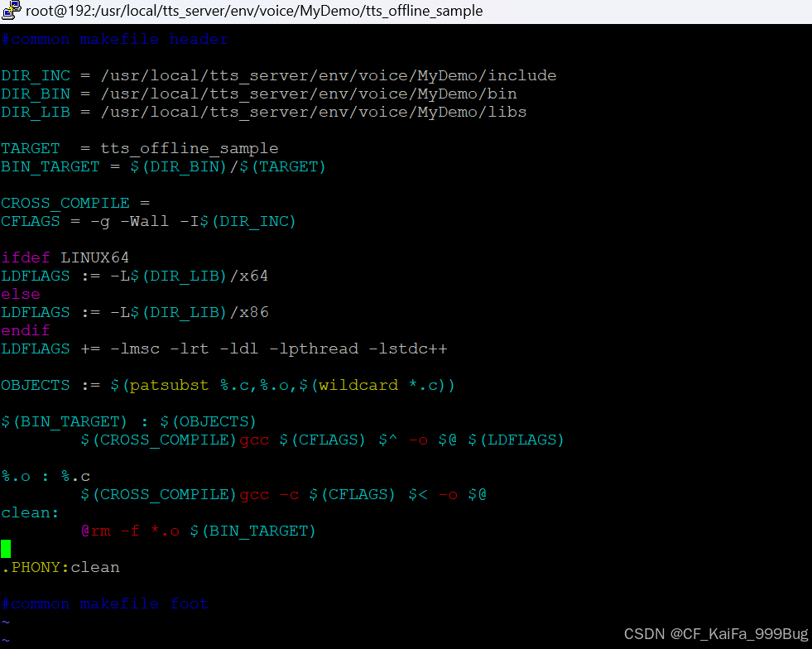
Task: Click the DIR_BIN variable name
Action: point(36,94)
